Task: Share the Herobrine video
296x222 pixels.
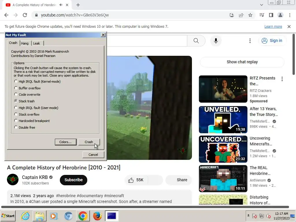Action: 179,180
